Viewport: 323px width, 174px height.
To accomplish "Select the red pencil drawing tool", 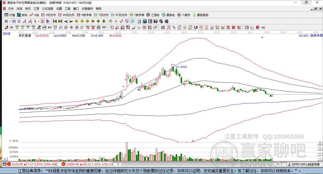I will pos(6,27).
